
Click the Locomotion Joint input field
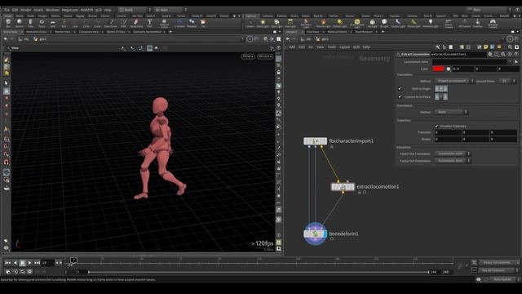pos(470,62)
